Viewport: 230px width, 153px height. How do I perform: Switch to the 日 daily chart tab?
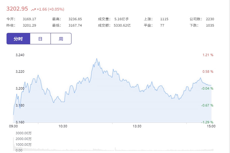coord(40,39)
